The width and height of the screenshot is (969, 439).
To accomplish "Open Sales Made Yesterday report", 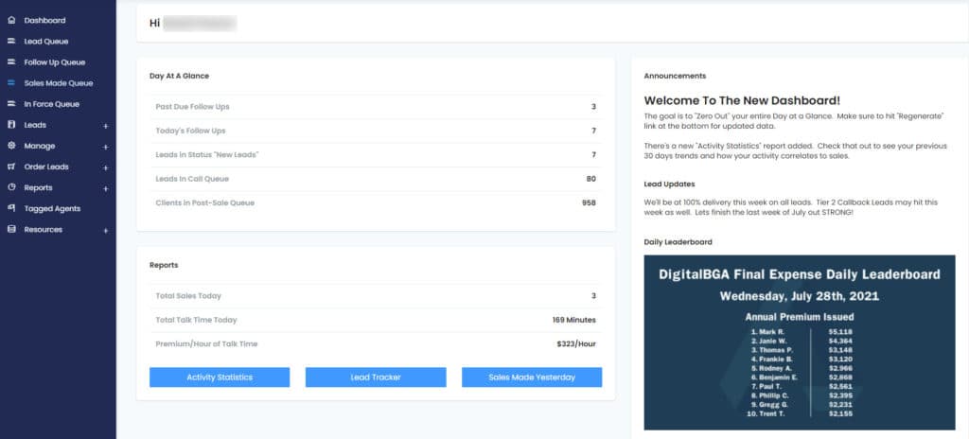I will coord(532,378).
